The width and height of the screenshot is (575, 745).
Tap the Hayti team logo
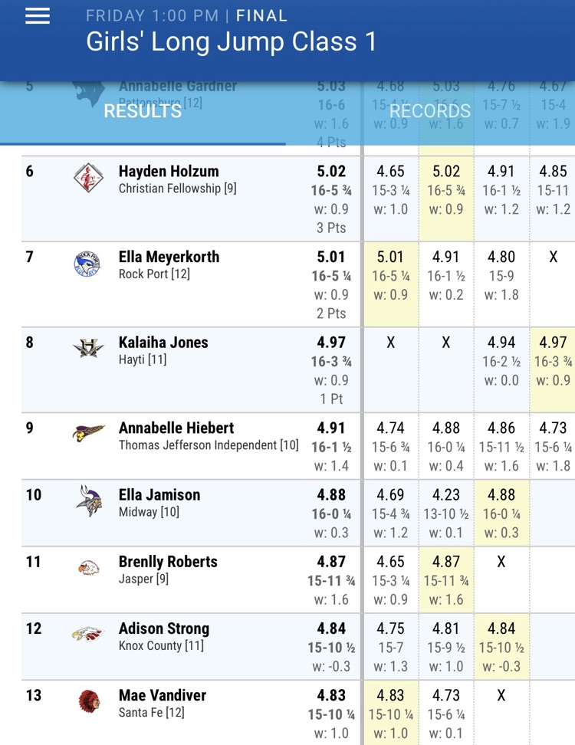(x=88, y=347)
